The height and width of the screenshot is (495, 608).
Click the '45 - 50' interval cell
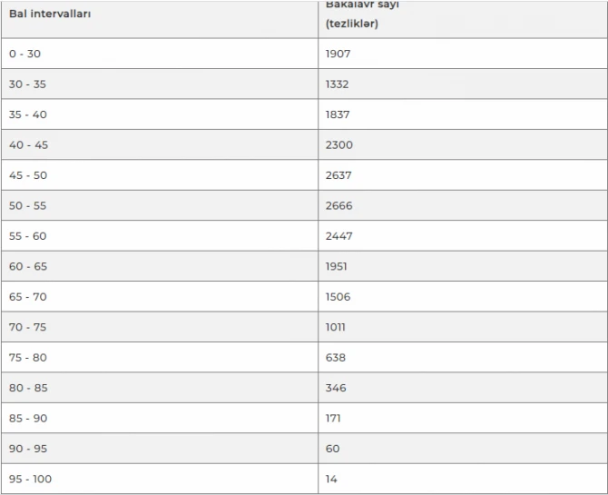tap(160, 175)
